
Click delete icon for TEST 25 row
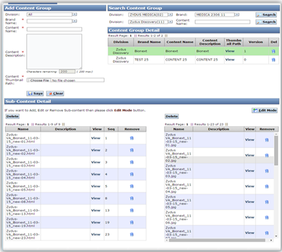tap(273, 60)
